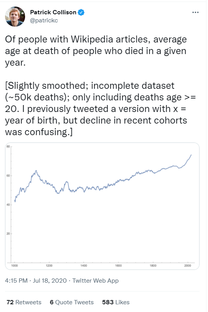Click the chart's early peak near 1100

pyautogui.click(x=36, y=171)
